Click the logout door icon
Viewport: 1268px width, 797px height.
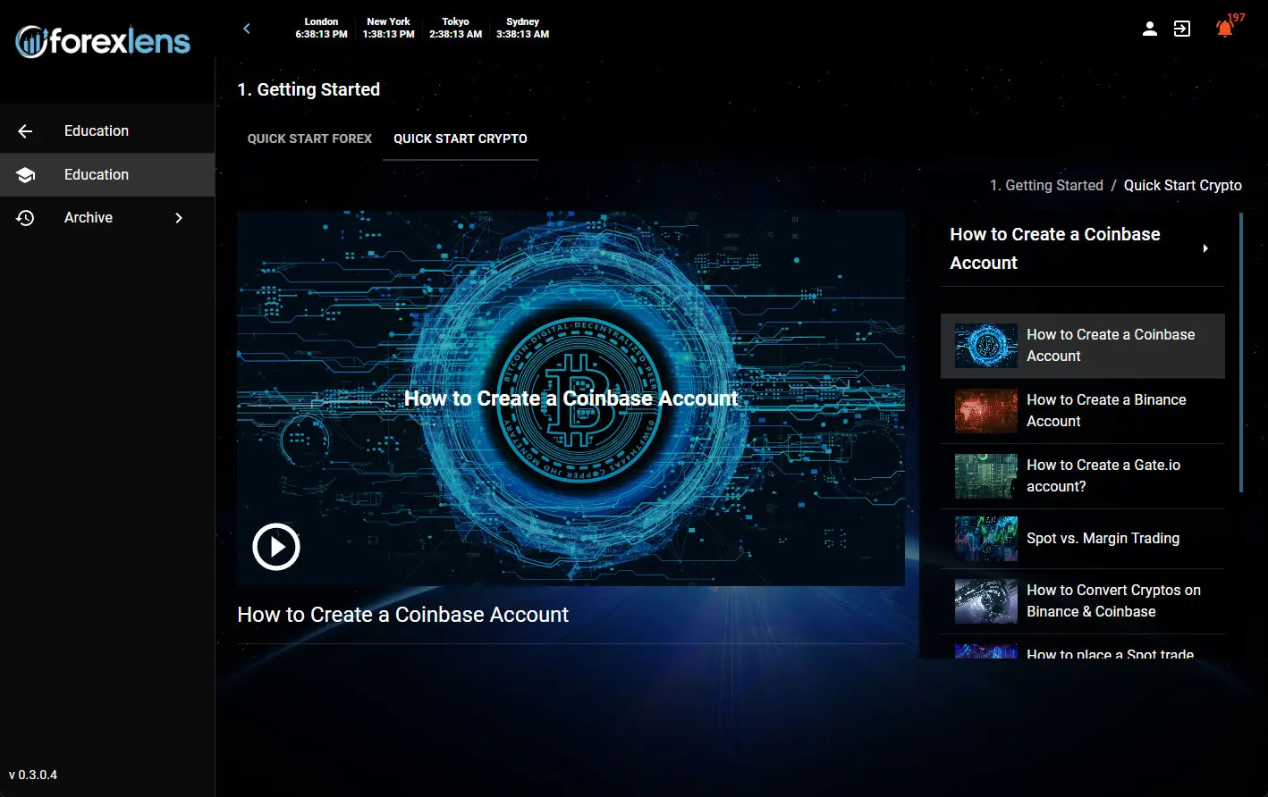(x=1182, y=29)
